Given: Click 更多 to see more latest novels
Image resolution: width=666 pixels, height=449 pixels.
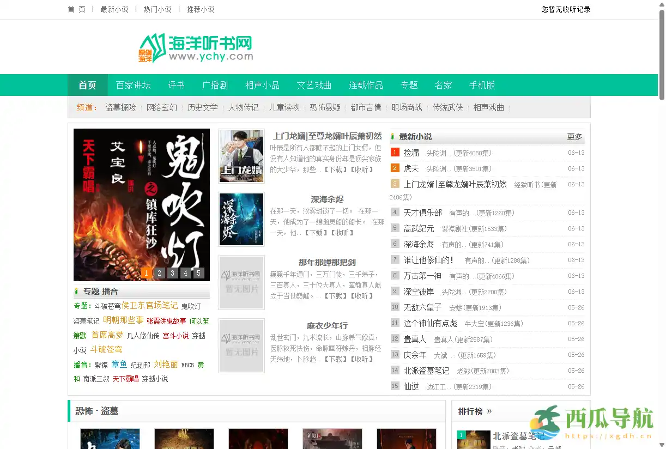Looking at the screenshot, I should pyautogui.click(x=574, y=136).
